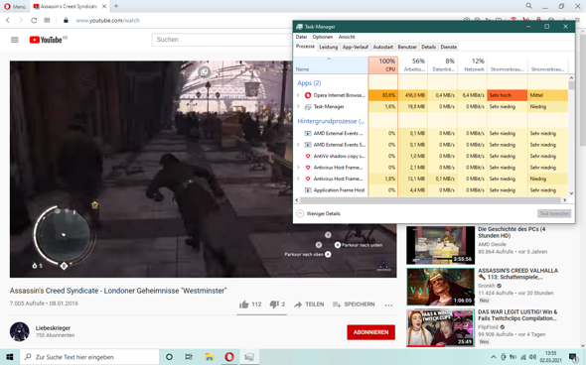Image resolution: width=586 pixels, height=365 pixels.
Task: Open the video more options ellipsis
Action: (388, 304)
